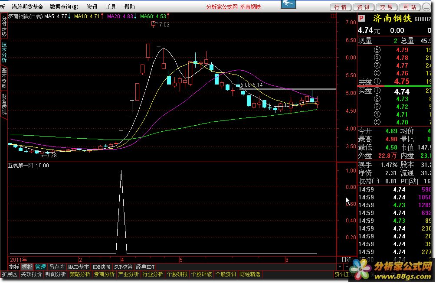Click the 最低 value 4.58
436x283 pixels.
(391, 147)
